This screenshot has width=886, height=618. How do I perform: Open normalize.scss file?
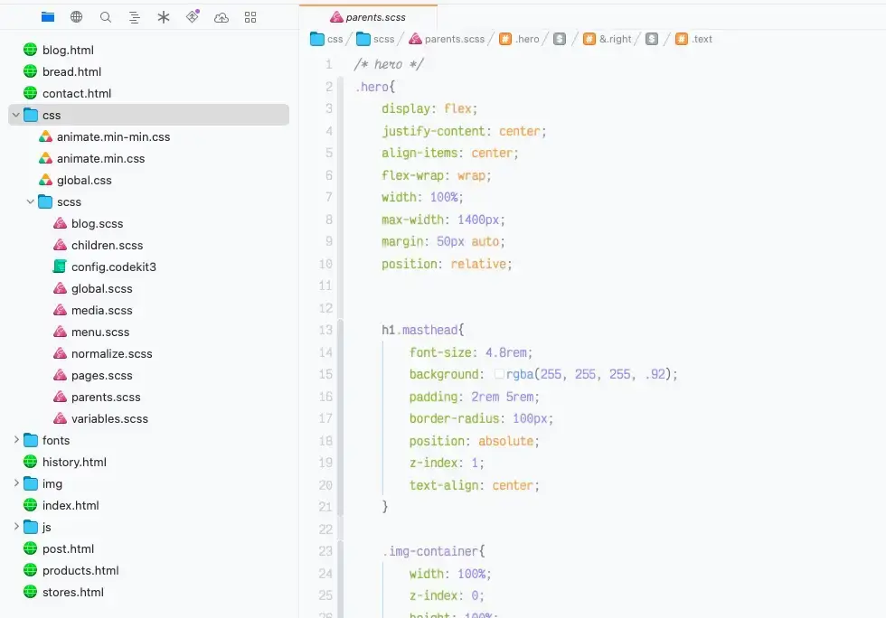112,353
